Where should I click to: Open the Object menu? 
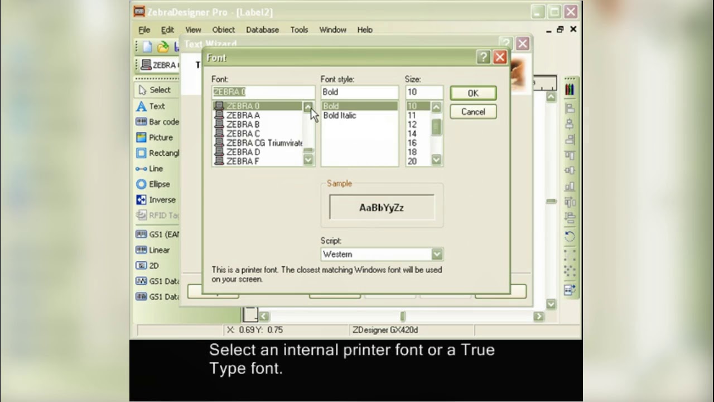click(x=223, y=30)
